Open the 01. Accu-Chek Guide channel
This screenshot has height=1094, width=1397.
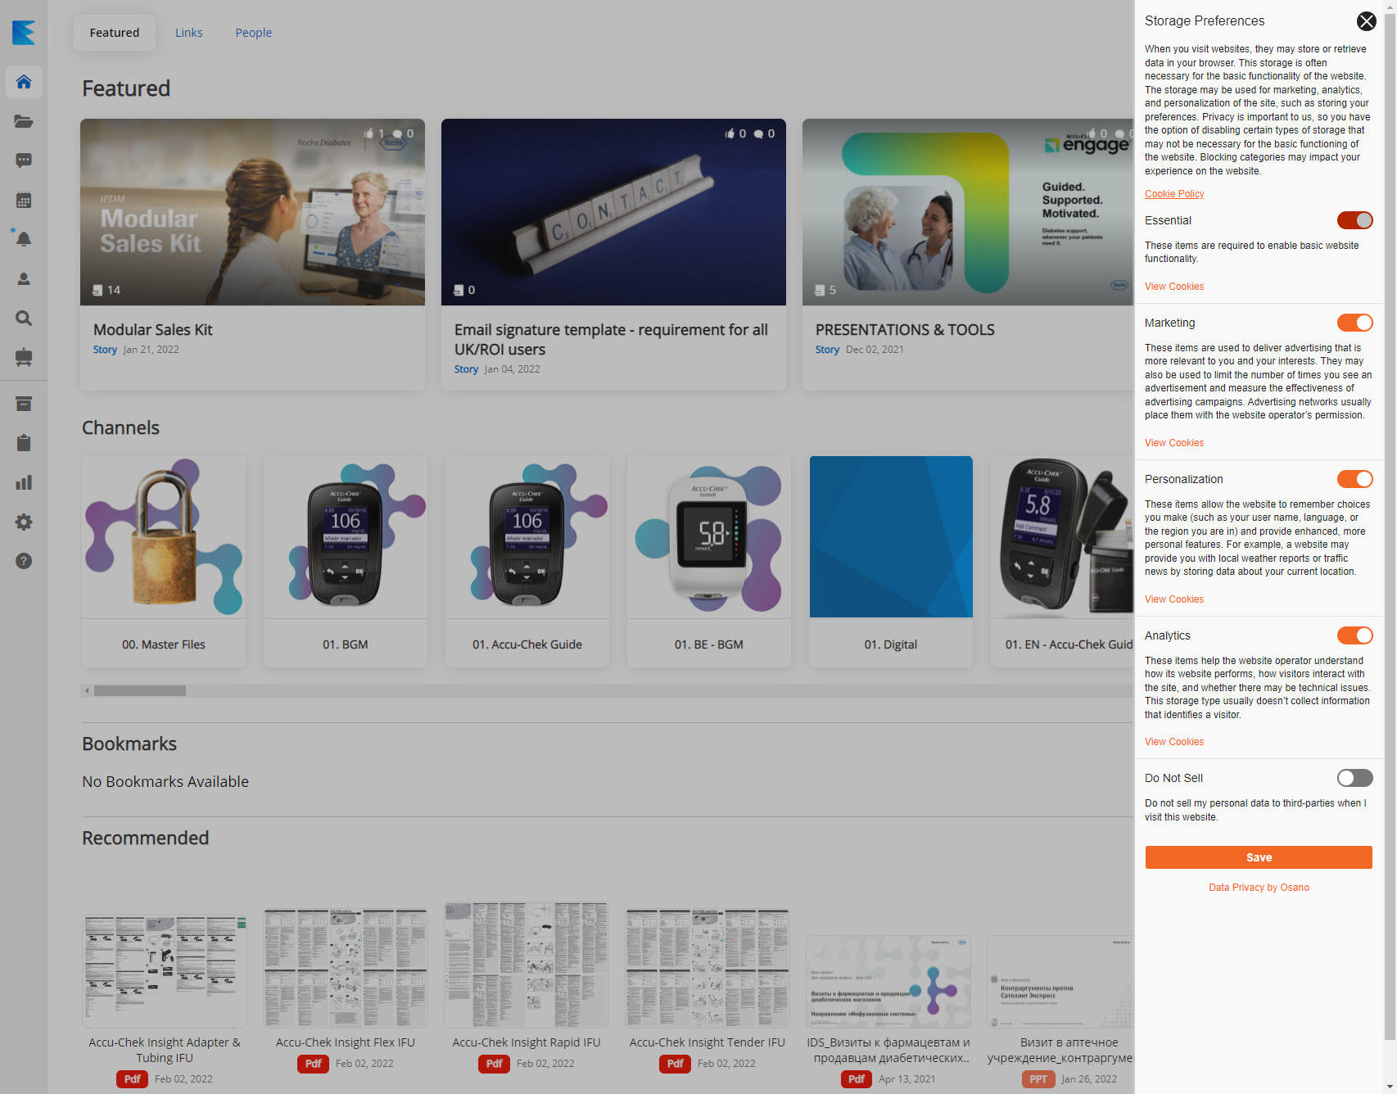pyautogui.click(x=527, y=561)
